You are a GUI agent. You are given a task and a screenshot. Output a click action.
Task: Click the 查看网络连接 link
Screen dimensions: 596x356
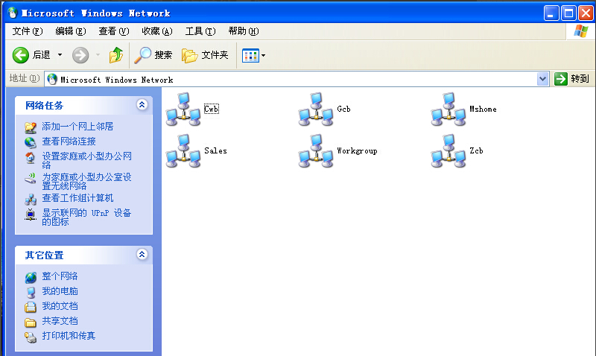coord(69,142)
